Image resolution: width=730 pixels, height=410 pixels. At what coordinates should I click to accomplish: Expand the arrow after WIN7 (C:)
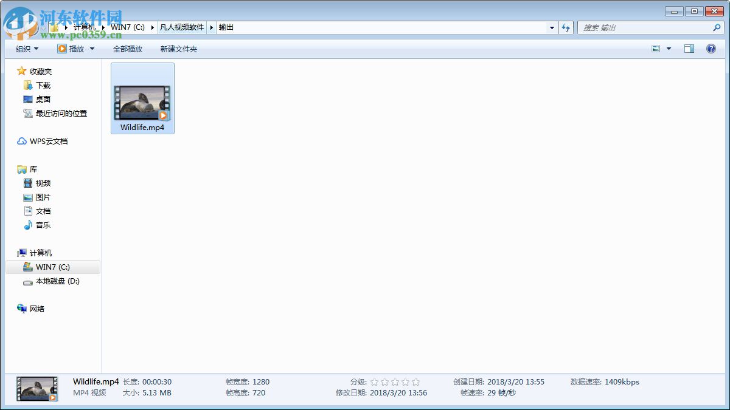(x=152, y=27)
